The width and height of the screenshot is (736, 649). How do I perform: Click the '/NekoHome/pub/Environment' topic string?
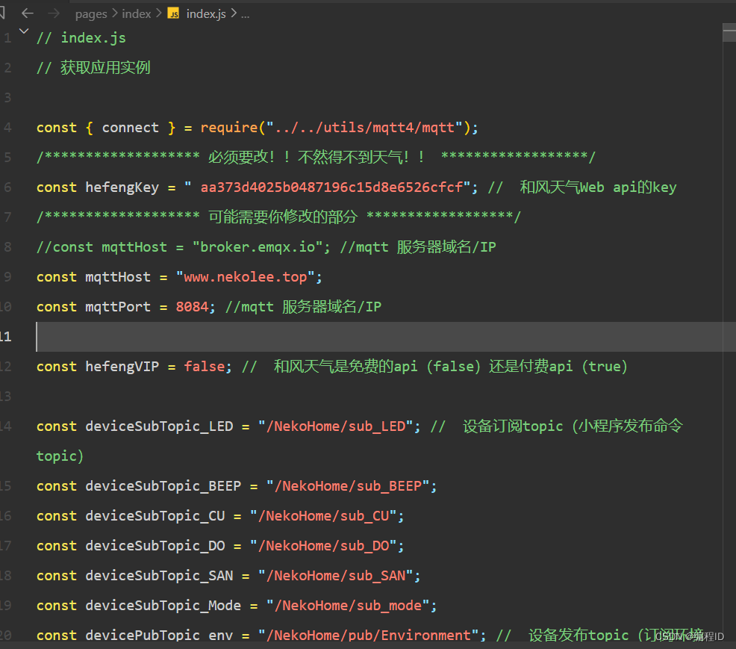tap(369, 636)
